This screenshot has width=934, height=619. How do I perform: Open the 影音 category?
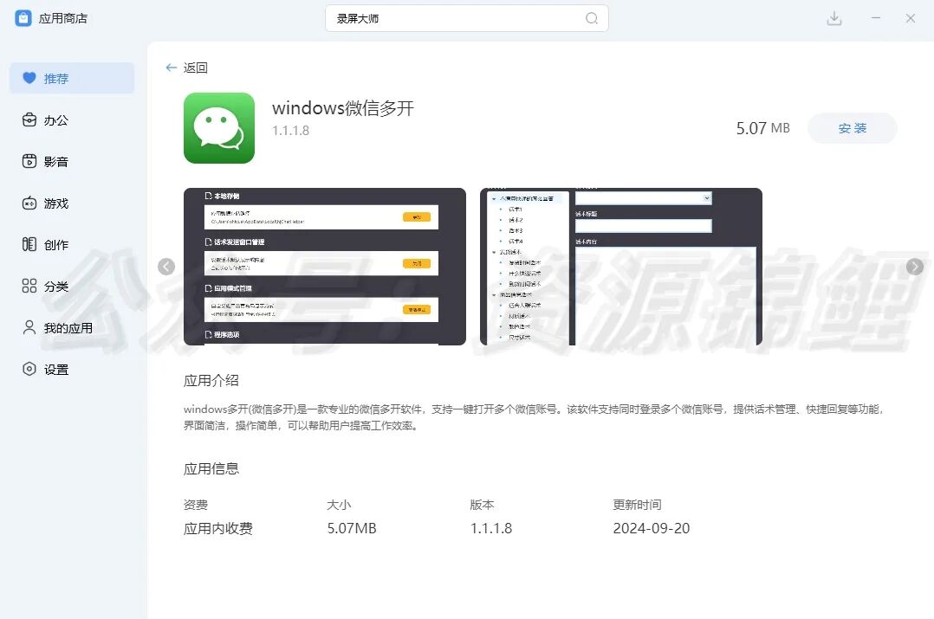point(71,161)
